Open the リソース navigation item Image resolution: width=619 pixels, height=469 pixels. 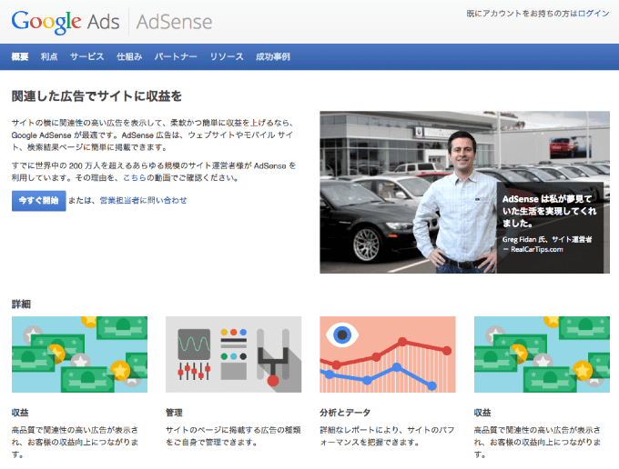[227, 56]
